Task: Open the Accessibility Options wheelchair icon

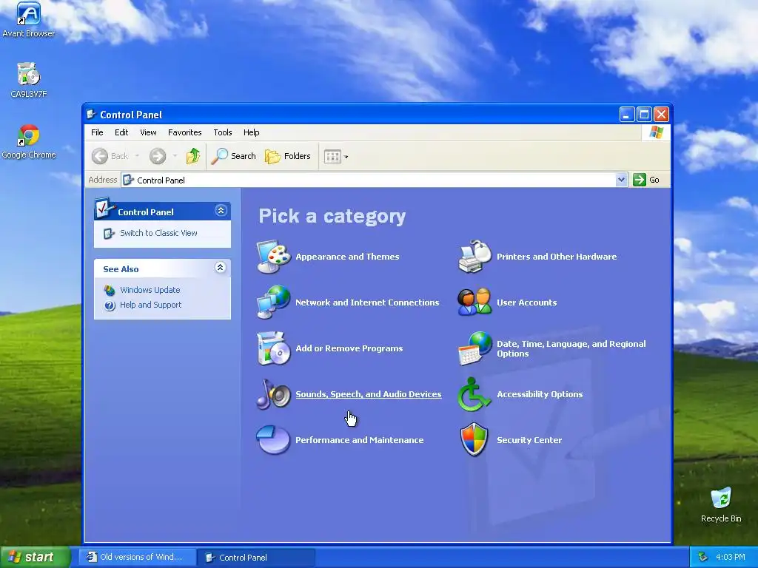Action: pyautogui.click(x=474, y=394)
